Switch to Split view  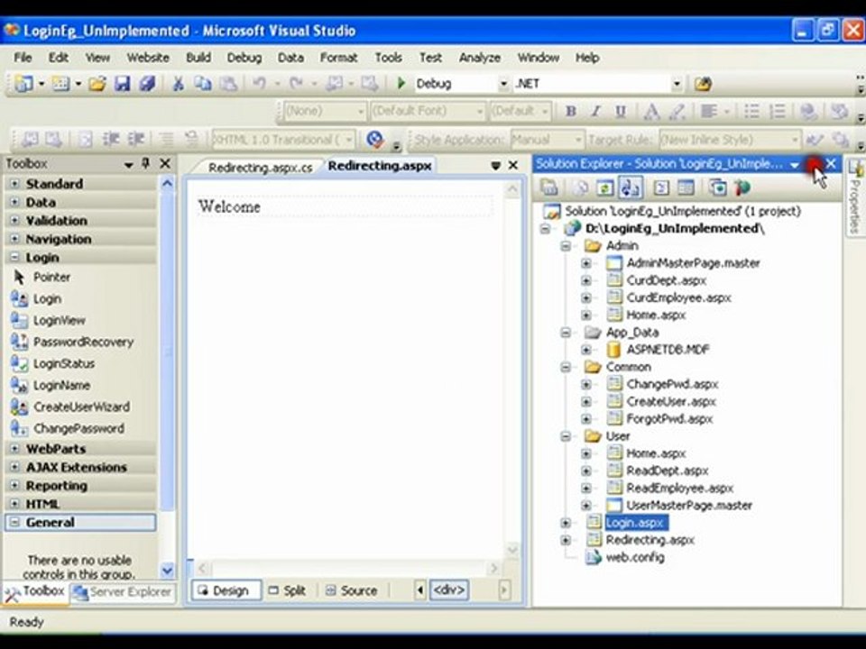click(288, 590)
